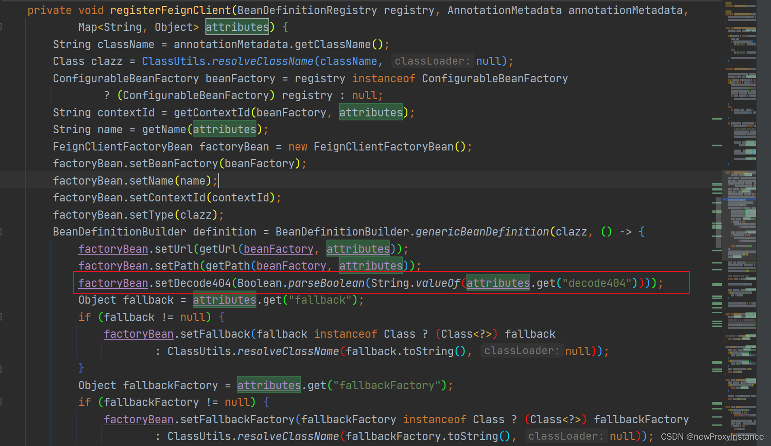Click the (ConfigurableBeanFactory) cast expression
The image size is (771, 446).
tap(196, 95)
